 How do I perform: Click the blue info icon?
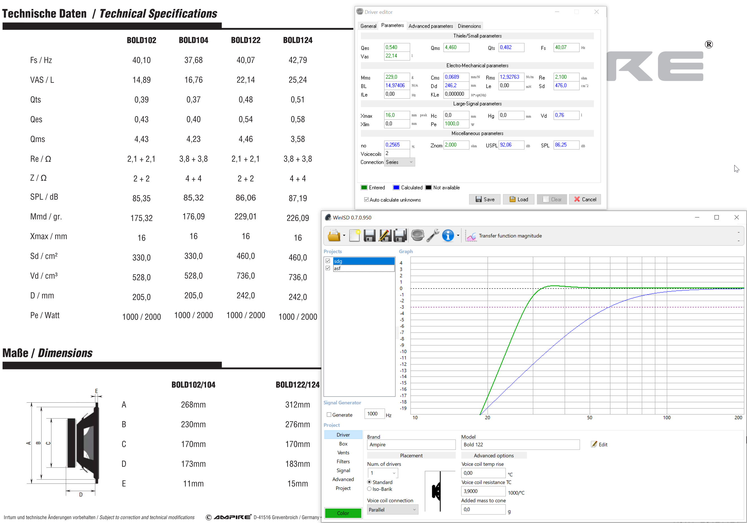[448, 236]
